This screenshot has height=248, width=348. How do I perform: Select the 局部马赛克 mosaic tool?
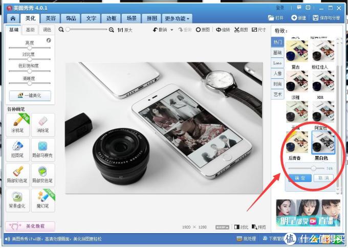(x=43, y=150)
